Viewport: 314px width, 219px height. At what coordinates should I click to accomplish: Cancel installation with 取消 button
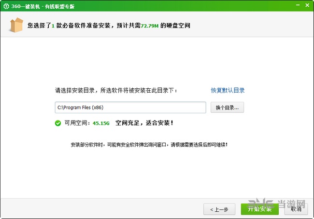click(296, 209)
